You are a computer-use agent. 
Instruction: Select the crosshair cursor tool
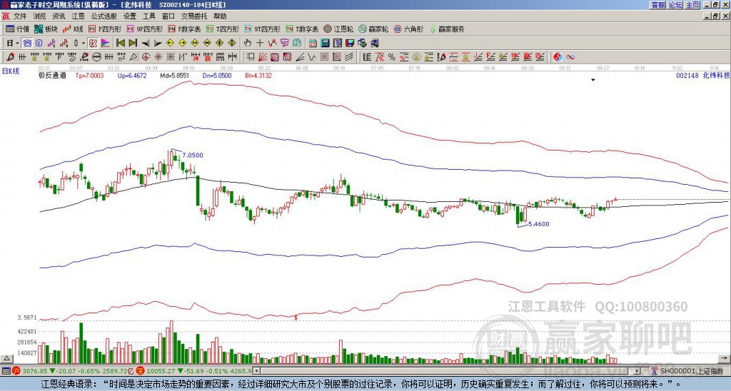point(260,44)
